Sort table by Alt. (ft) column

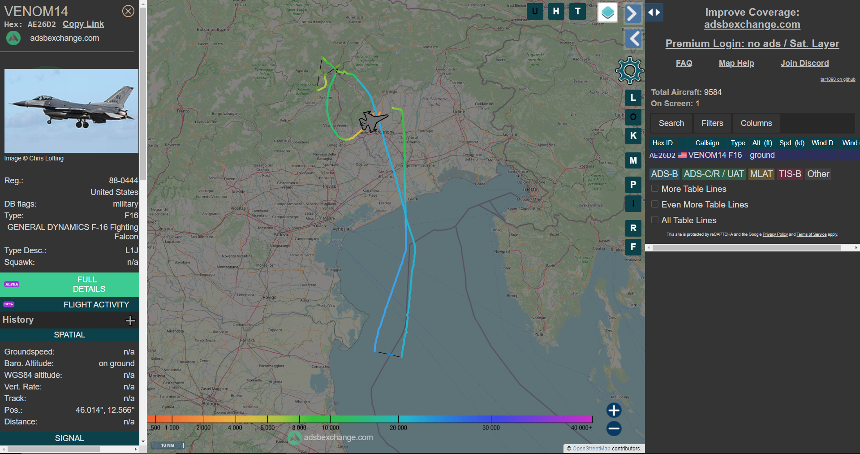tap(762, 143)
